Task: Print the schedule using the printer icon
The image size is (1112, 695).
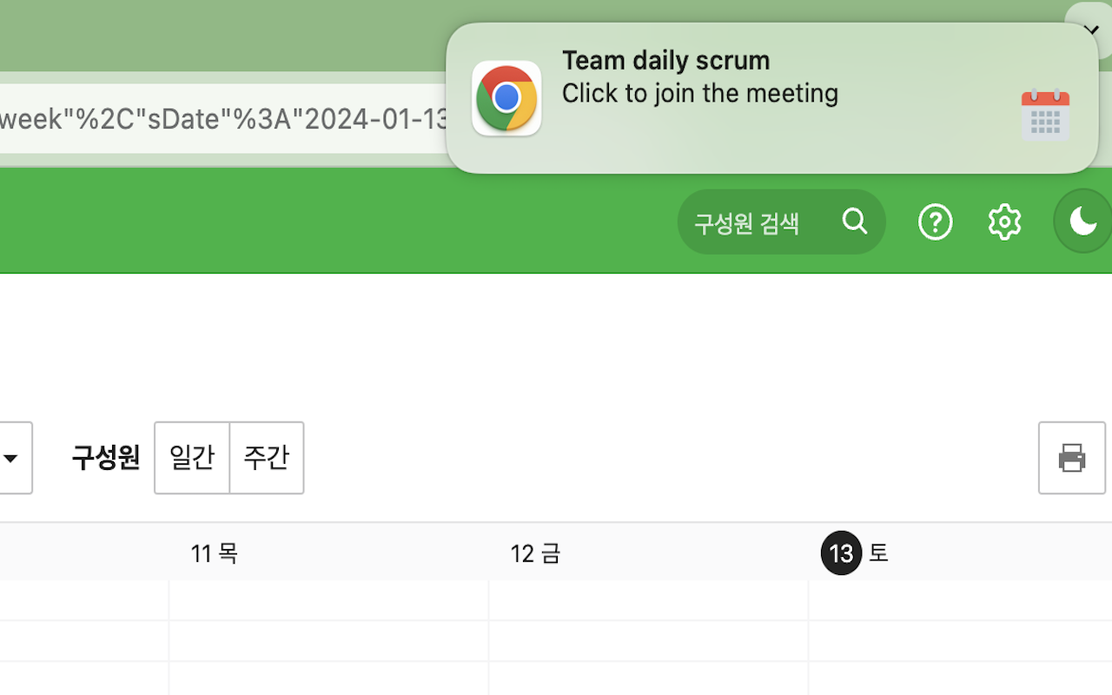Action: (x=1071, y=458)
